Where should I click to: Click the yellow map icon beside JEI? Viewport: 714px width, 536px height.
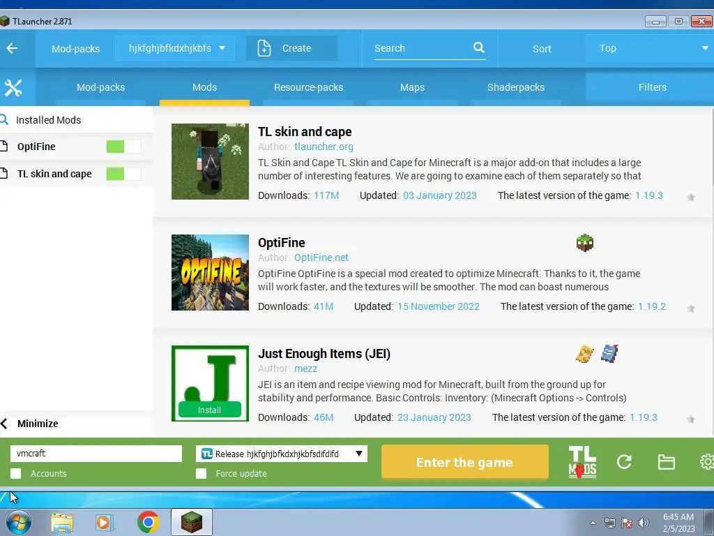tap(585, 354)
